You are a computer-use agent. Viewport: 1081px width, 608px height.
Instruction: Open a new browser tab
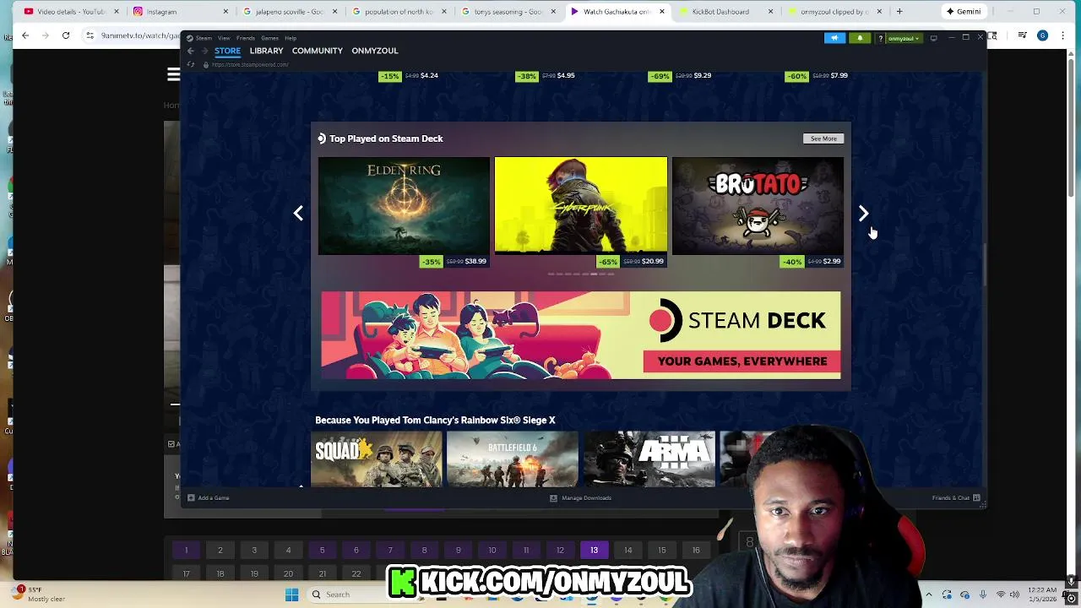coord(899,12)
